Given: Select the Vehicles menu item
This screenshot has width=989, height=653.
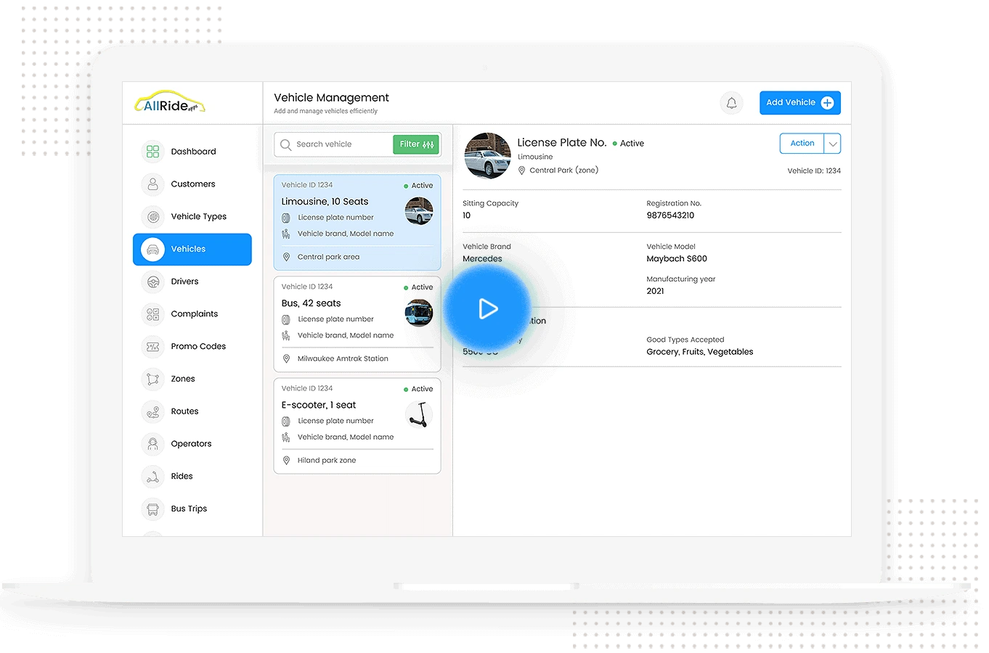Looking at the screenshot, I should [x=192, y=250].
